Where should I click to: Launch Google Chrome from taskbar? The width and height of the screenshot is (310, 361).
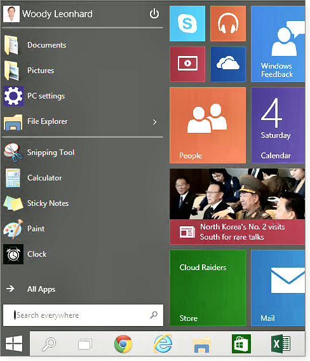coord(123,344)
